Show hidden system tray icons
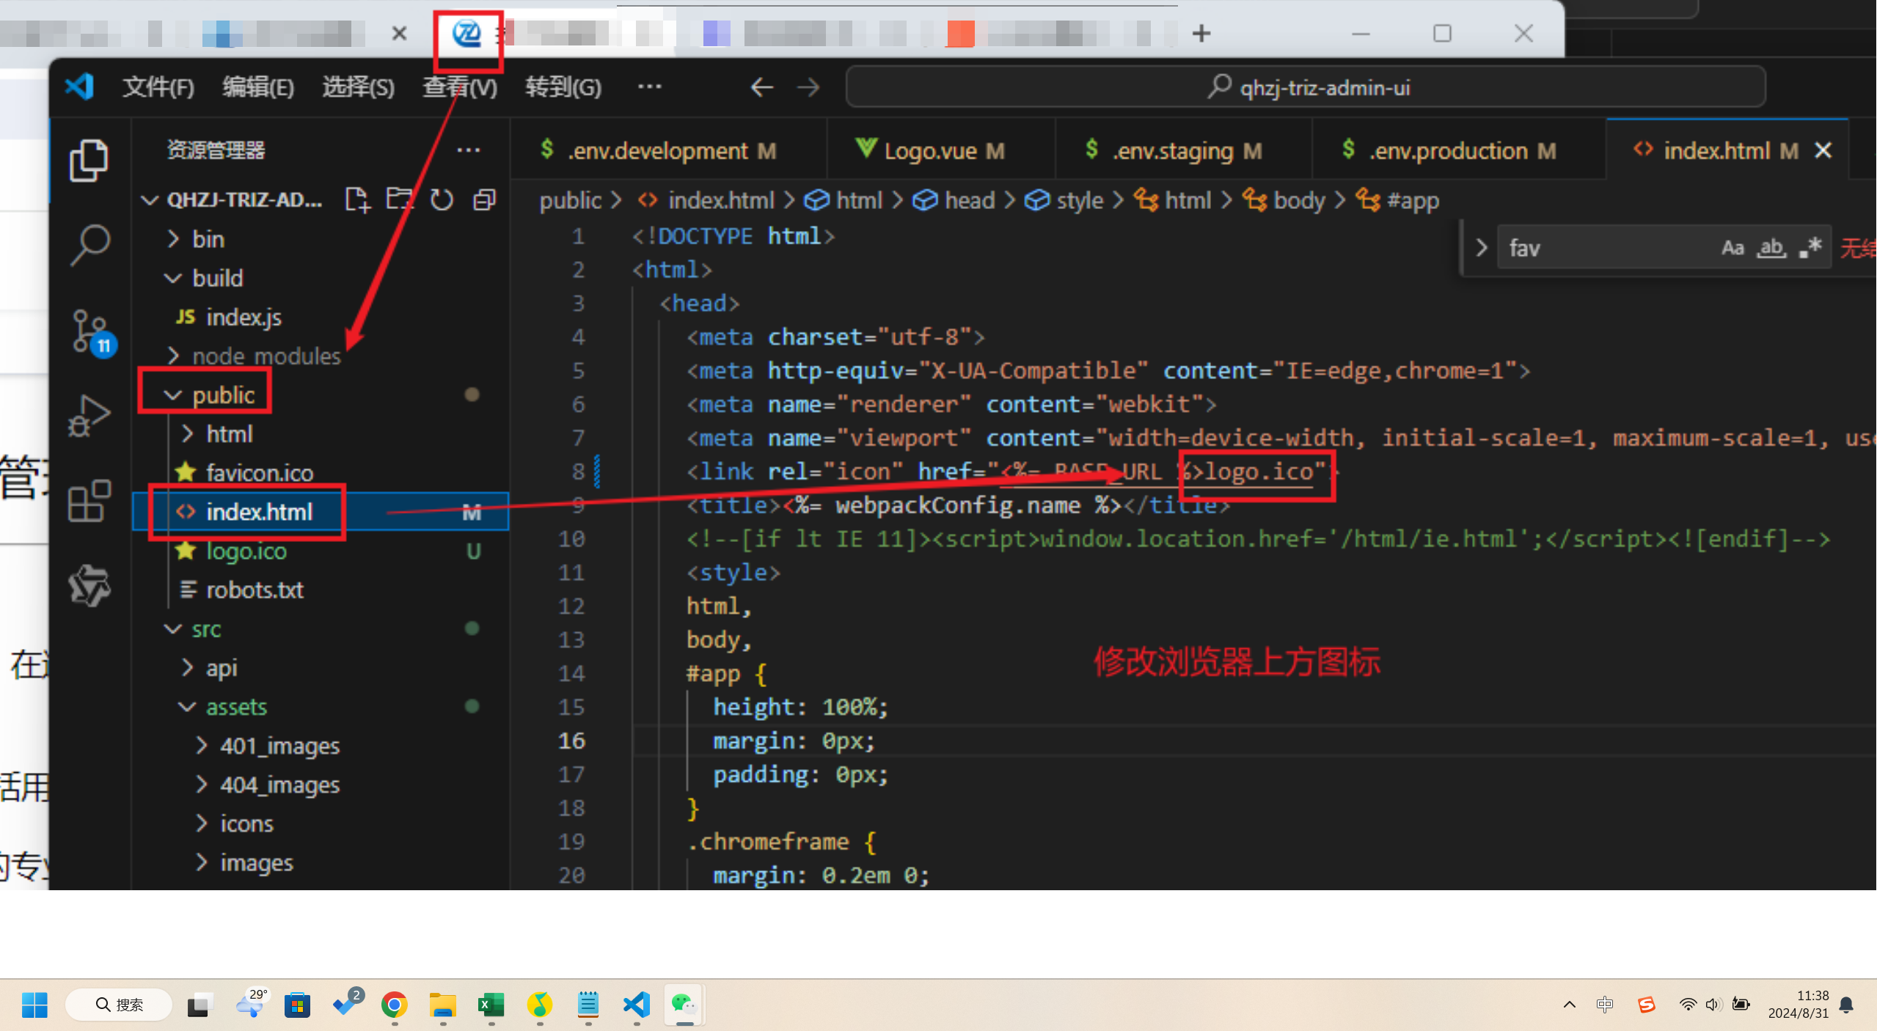Screen dimensions: 1877x1031 [1569, 1004]
